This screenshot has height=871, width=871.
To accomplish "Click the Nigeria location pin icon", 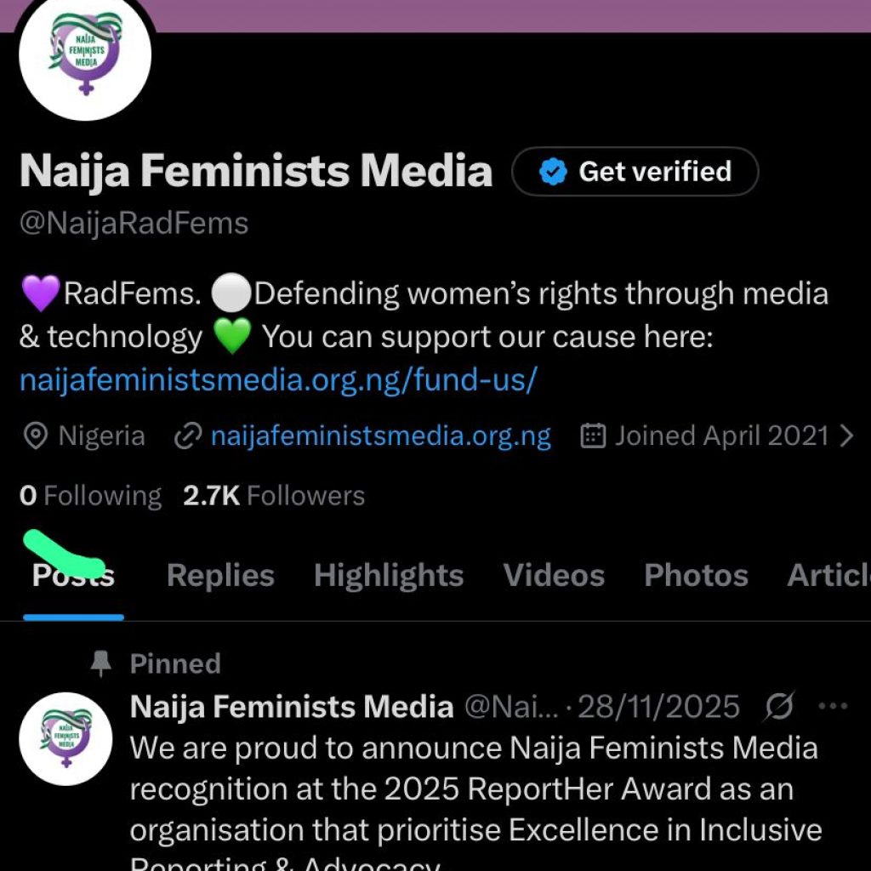I will tap(35, 435).
